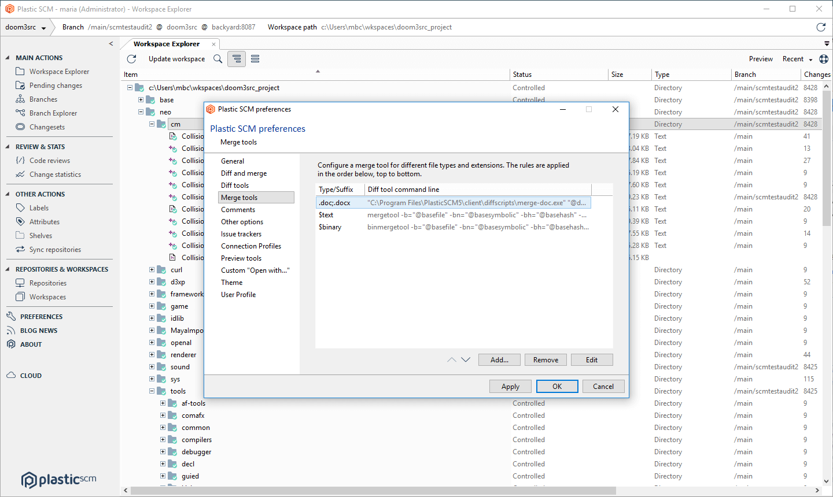Screen dimensions: 833x497
Task: Open Pending changes in the sidebar
Action: (x=56, y=86)
